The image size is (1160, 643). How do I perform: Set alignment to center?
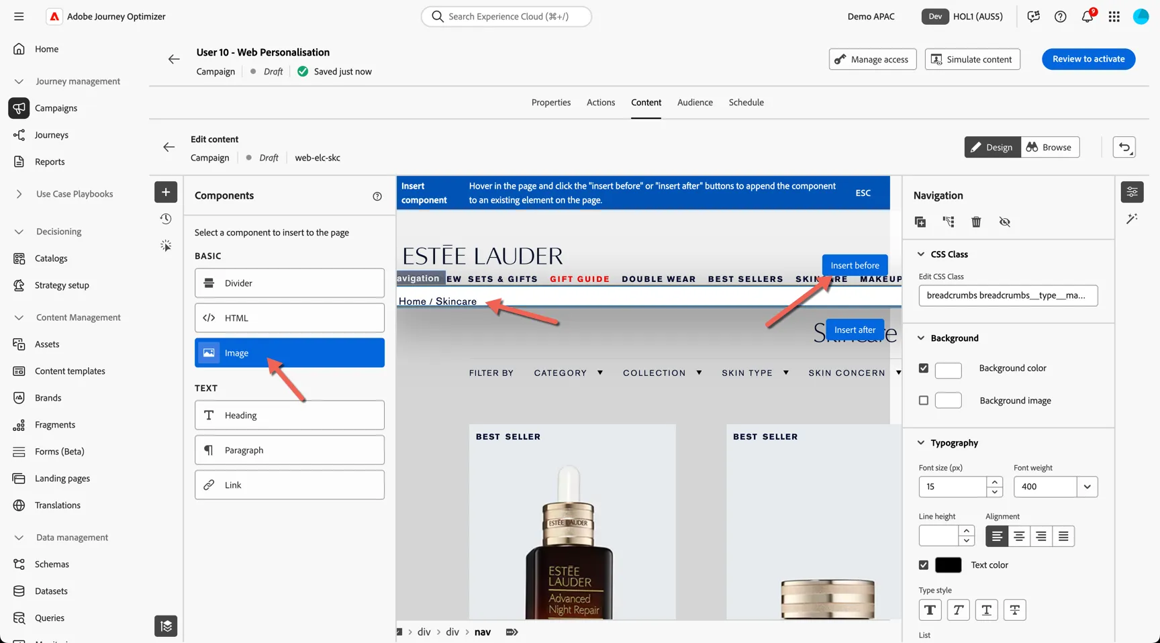[x=1019, y=536]
